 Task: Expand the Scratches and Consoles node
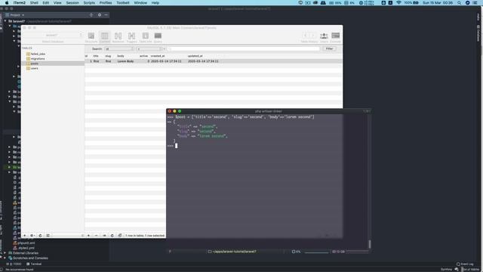(x=5, y=258)
